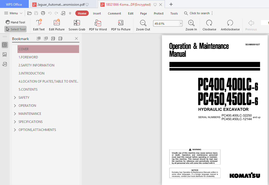This screenshot has height=185, width=269.
Task: Open the Page ribbon tab
Action: (143, 13)
